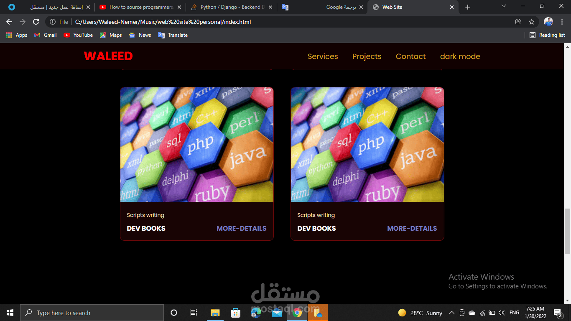Open the Mail app from the taskbar
This screenshot has width=571, height=321.
click(x=276, y=313)
